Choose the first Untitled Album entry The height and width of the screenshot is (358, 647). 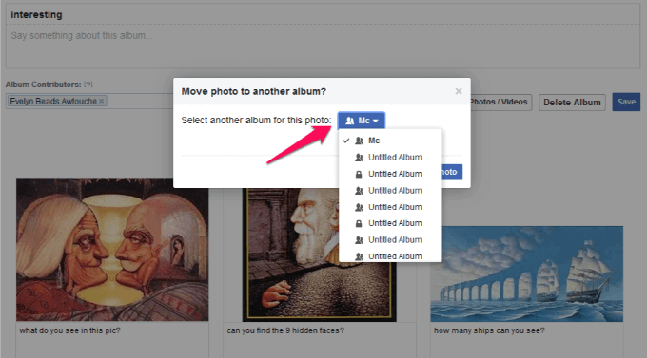[x=390, y=158]
